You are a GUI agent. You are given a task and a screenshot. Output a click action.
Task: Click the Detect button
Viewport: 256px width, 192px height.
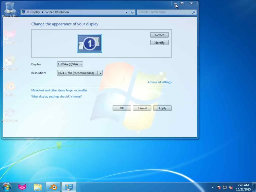coord(159,35)
